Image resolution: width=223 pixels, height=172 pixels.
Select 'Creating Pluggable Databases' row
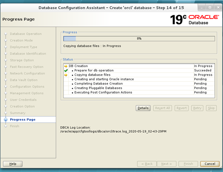139,88
